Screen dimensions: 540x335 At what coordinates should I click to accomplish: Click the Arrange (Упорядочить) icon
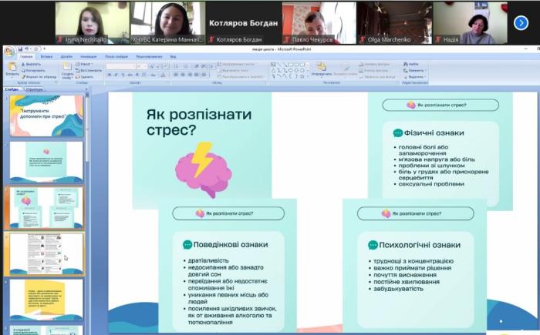(319, 68)
